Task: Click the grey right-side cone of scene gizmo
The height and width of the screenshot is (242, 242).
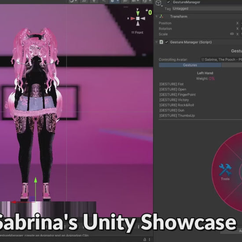Action: click(143, 18)
